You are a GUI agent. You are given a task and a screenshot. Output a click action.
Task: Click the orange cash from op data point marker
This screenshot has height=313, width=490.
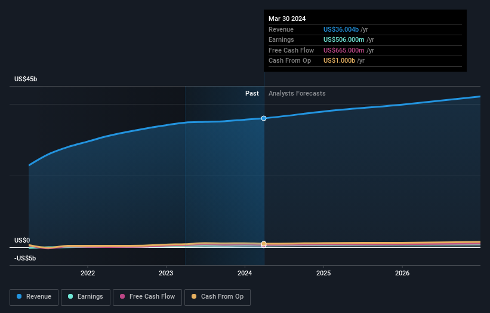tap(264, 244)
